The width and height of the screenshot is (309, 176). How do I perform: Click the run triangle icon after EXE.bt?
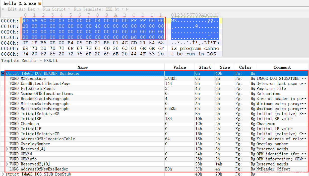(x=127, y=9)
